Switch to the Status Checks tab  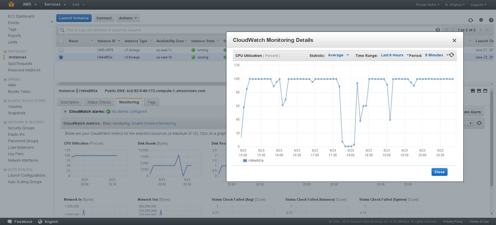point(99,102)
